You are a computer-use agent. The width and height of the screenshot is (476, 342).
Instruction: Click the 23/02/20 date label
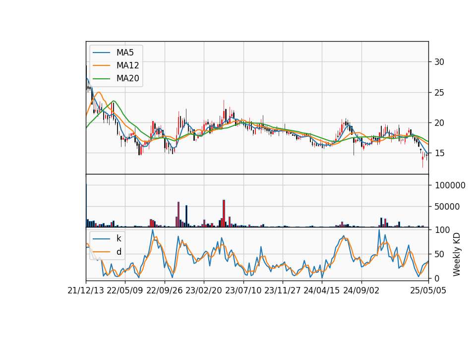pyautogui.click(x=204, y=291)
